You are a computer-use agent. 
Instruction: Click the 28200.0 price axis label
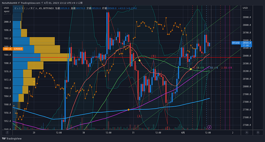pyautogui.click(x=247, y=71)
